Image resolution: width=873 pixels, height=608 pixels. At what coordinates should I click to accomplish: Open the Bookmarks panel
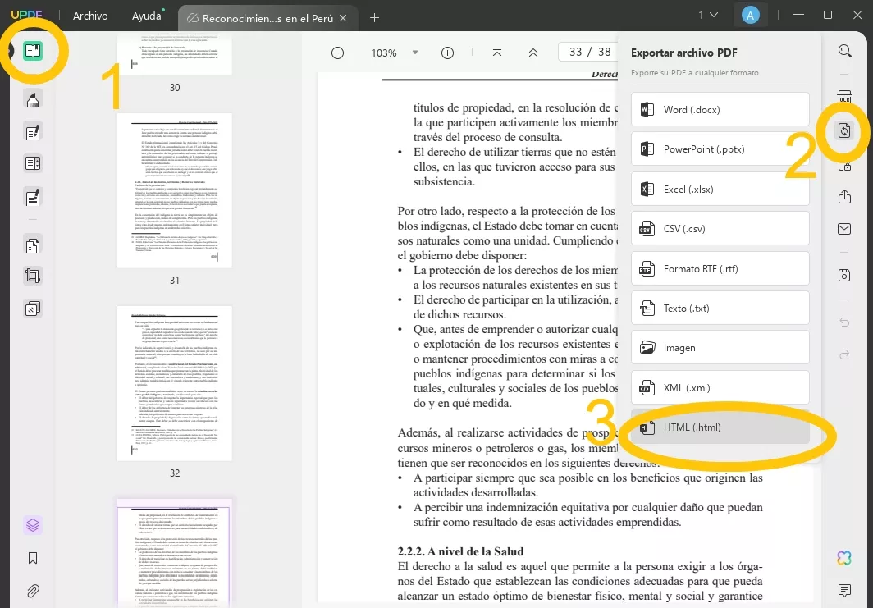33,558
